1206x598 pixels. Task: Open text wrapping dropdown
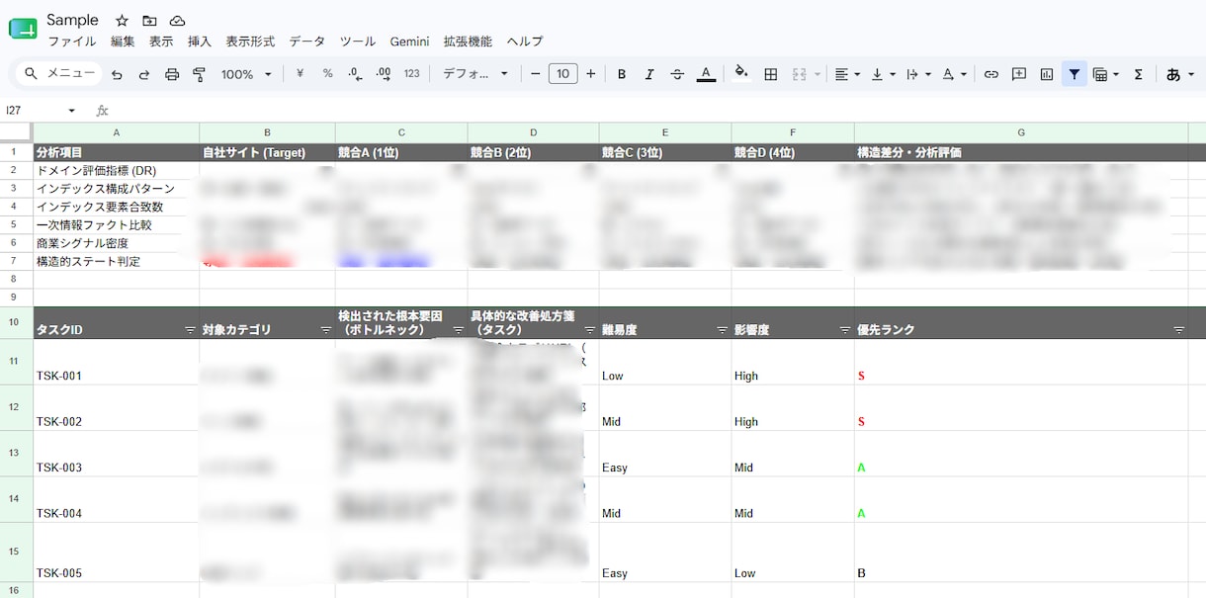[918, 74]
